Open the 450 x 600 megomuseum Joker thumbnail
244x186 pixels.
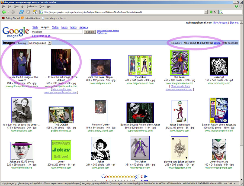tap(179, 63)
